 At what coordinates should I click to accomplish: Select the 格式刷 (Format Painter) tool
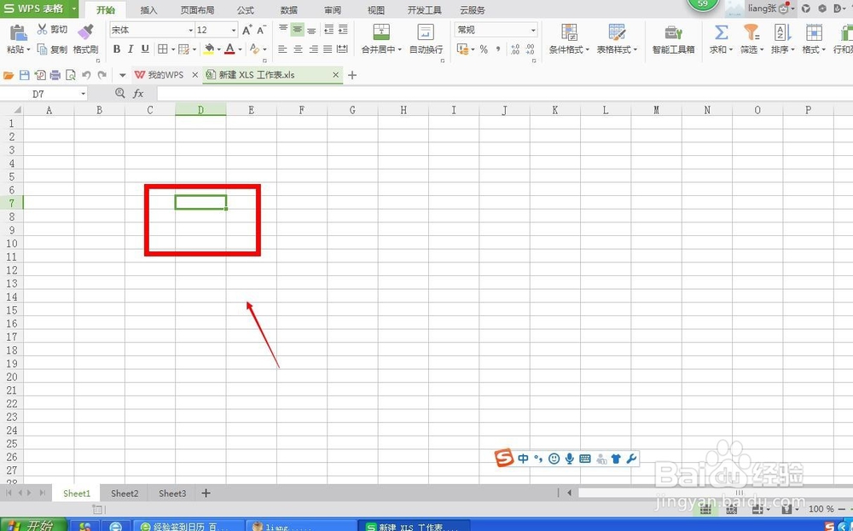pyautogui.click(x=85, y=40)
